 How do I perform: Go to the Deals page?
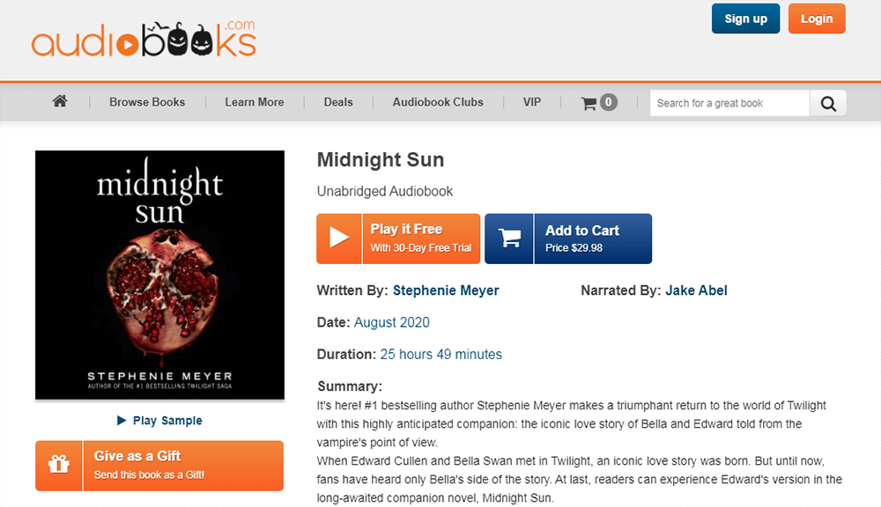pyautogui.click(x=338, y=102)
